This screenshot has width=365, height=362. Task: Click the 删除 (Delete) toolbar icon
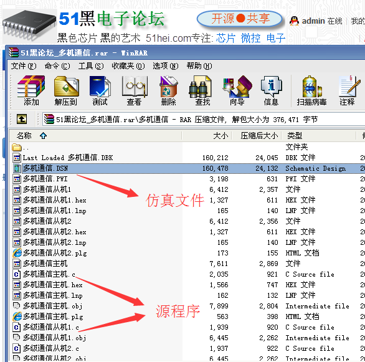[x=169, y=90]
